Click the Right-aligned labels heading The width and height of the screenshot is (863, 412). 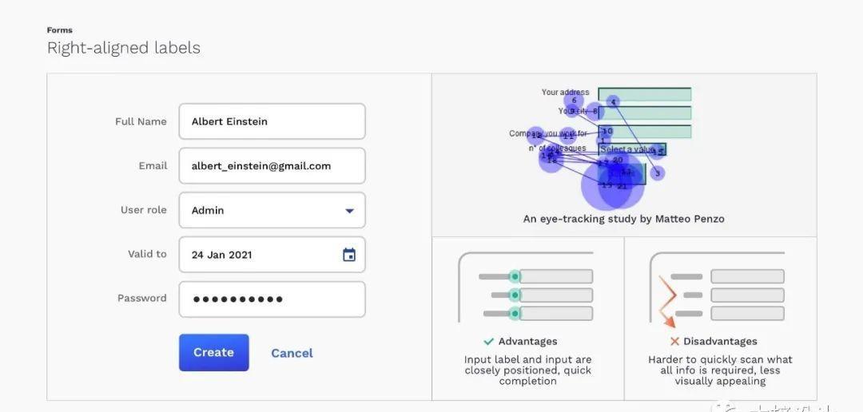(124, 48)
